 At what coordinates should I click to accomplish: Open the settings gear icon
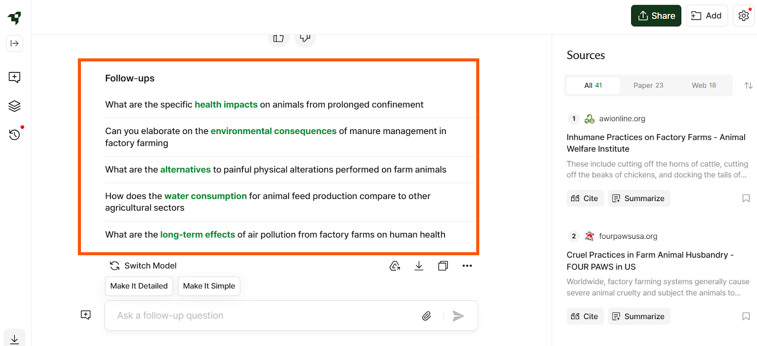coord(744,16)
